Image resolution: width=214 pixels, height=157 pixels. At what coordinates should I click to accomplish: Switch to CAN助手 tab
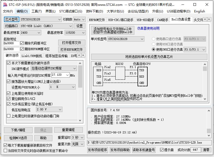pyautogui.click(x=162, y=20)
